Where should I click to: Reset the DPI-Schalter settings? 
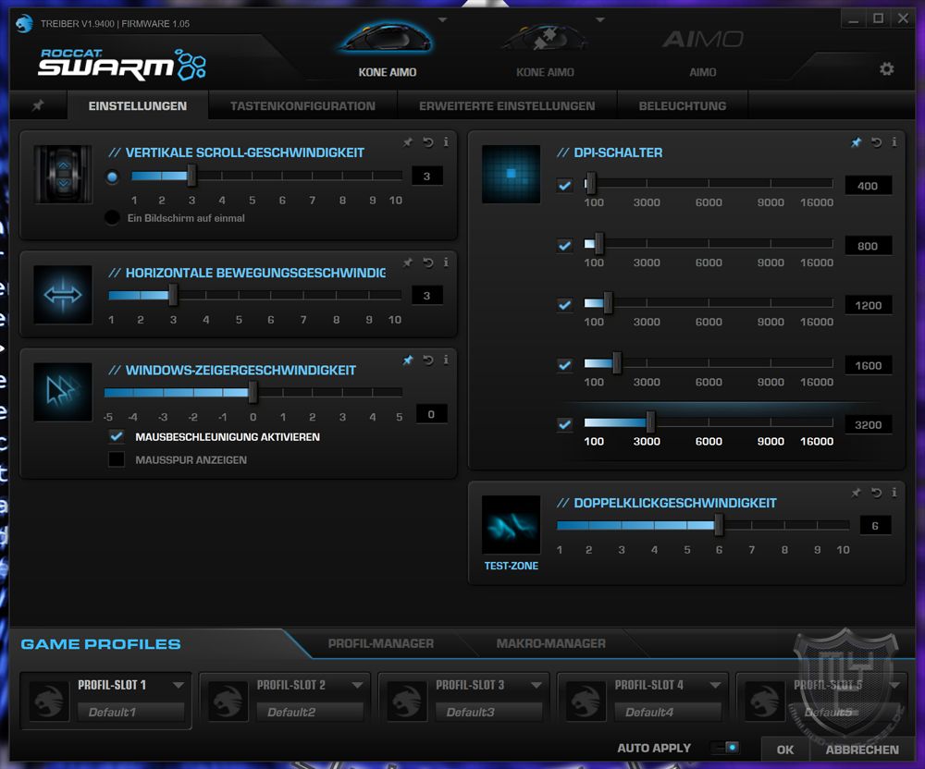coord(877,142)
